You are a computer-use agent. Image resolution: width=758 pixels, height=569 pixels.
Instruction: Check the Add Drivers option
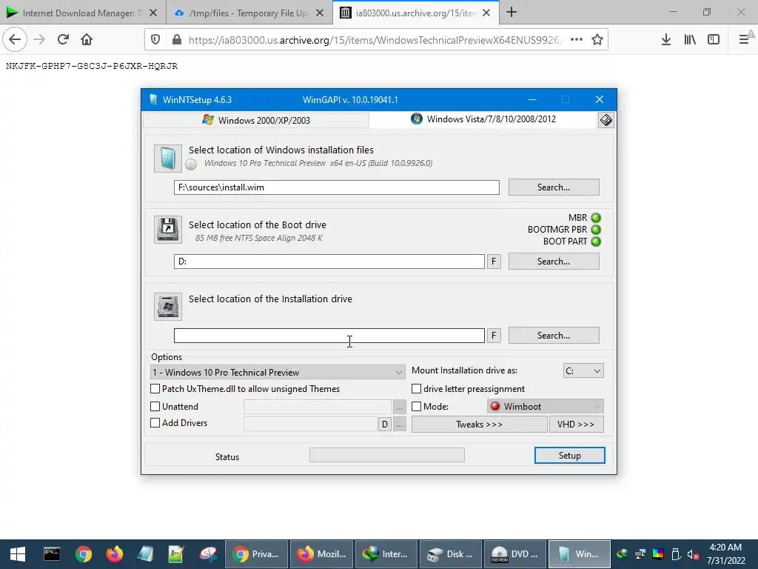pos(155,423)
